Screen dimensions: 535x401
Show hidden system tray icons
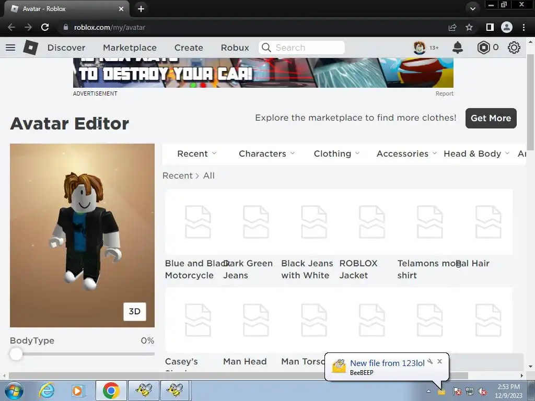coord(428,391)
